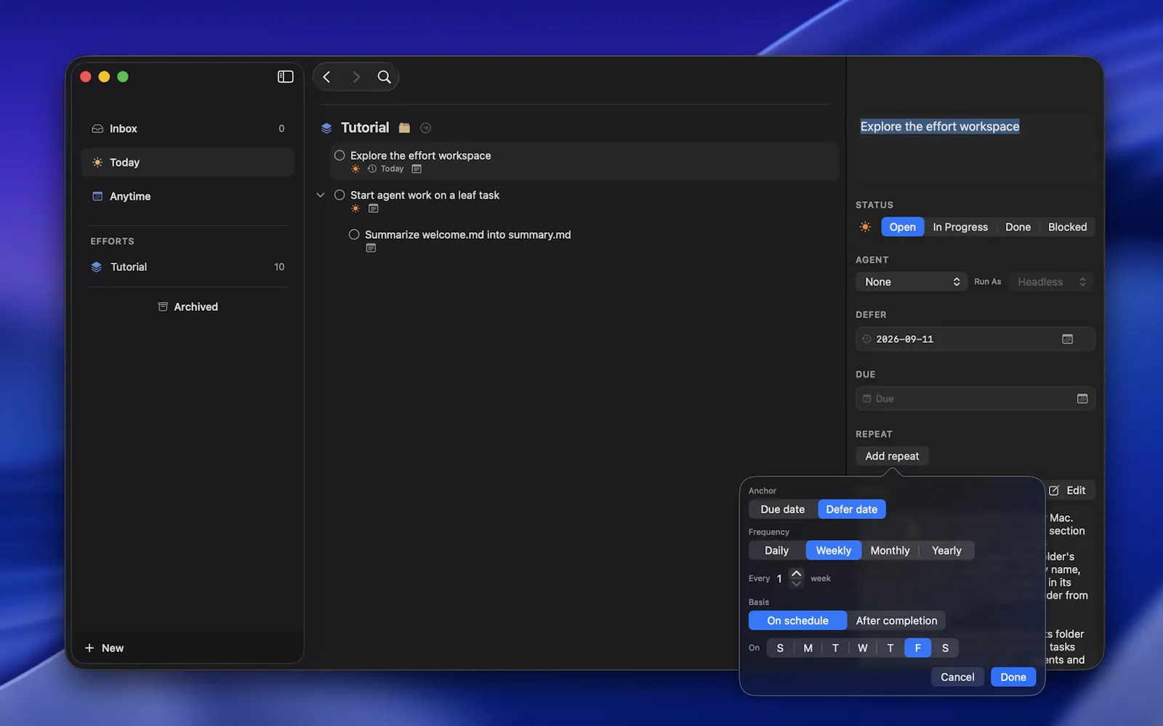Open the Tutorial effort in sidebar
Image resolution: width=1163 pixels, height=726 pixels.
(x=188, y=267)
